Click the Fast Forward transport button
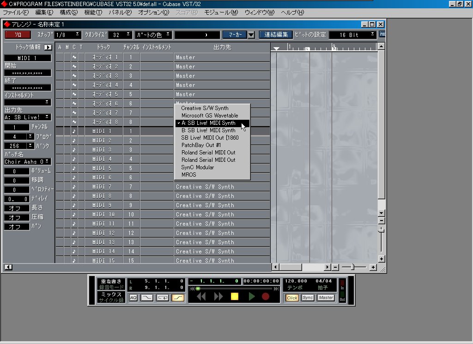The image size is (473, 344). coord(218,296)
